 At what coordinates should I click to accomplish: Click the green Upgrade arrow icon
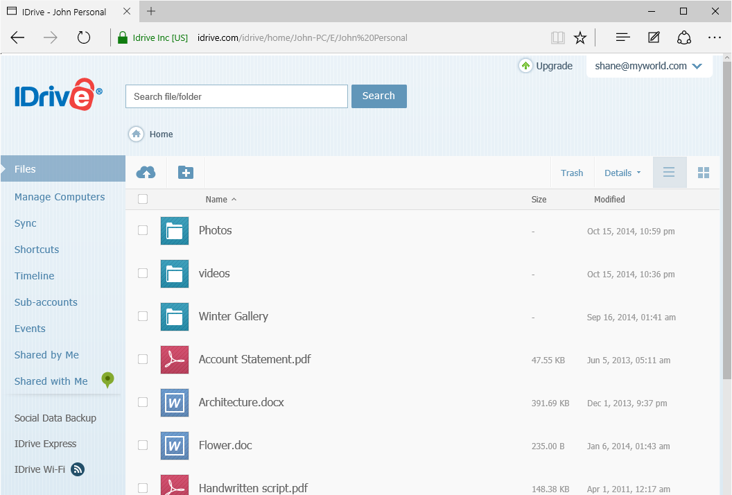(x=525, y=66)
